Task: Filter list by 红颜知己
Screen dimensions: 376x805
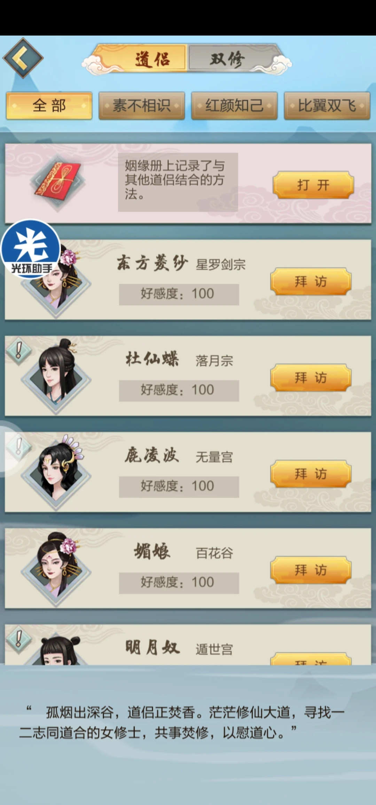Action: coord(234,106)
